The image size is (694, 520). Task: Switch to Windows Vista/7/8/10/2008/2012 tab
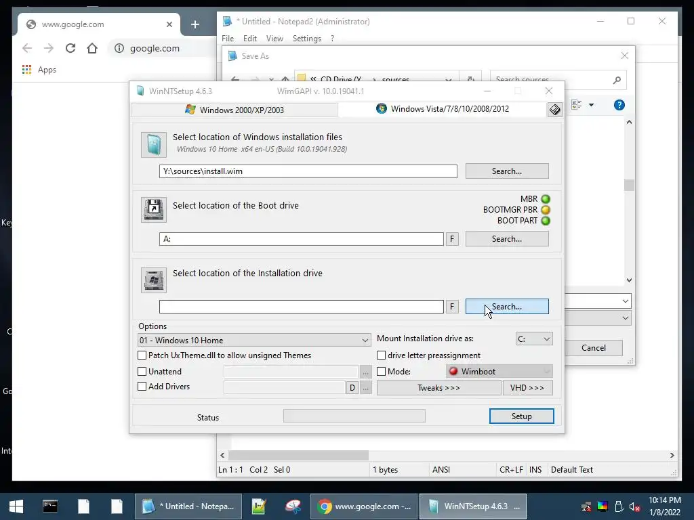tap(443, 109)
